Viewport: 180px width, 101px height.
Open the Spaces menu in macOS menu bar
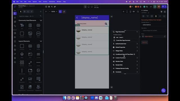(35, 2)
